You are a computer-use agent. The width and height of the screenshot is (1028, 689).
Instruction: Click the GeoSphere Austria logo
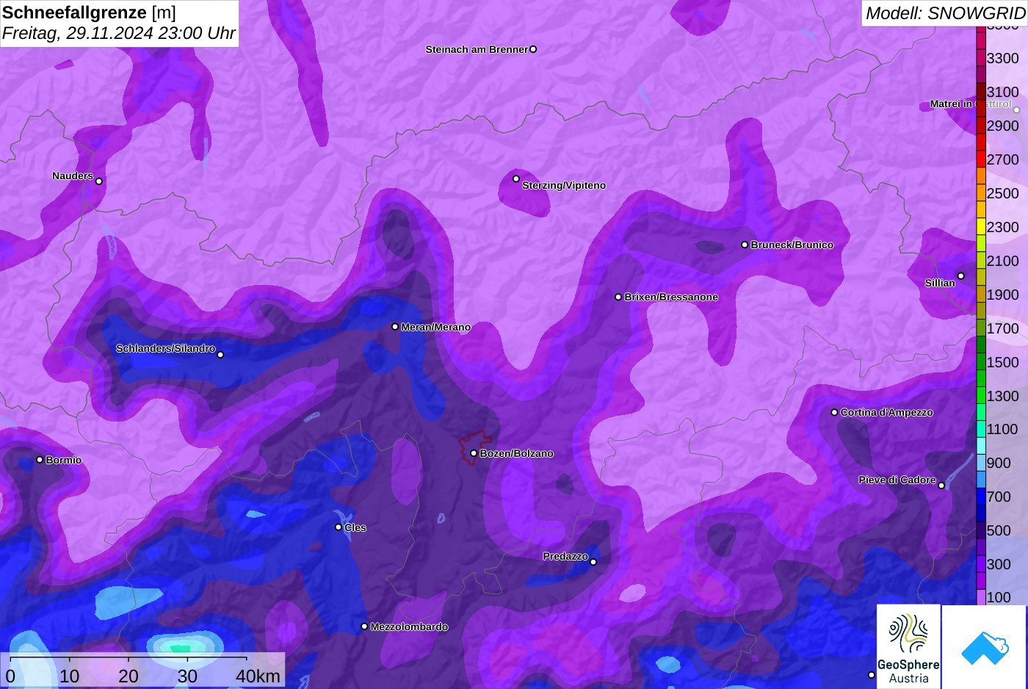(x=908, y=647)
